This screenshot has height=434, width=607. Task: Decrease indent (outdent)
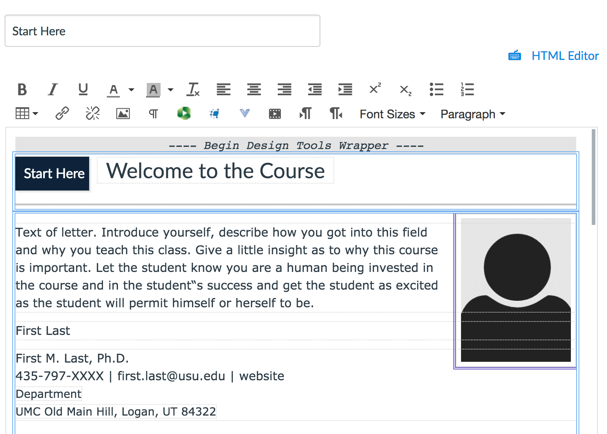[315, 89]
